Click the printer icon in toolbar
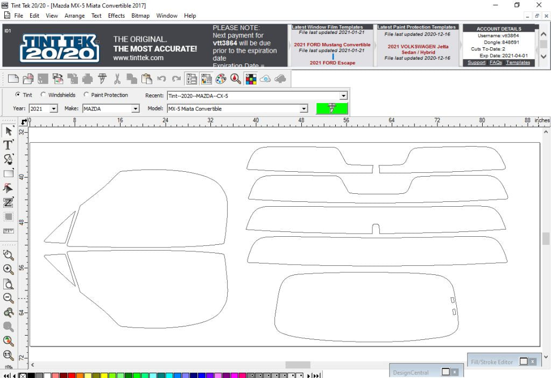This screenshot has height=378, width=551. tap(87, 79)
